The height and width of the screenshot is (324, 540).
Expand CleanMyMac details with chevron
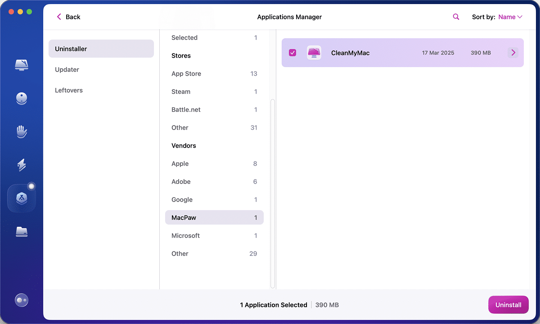pyautogui.click(x=513, y=53)
